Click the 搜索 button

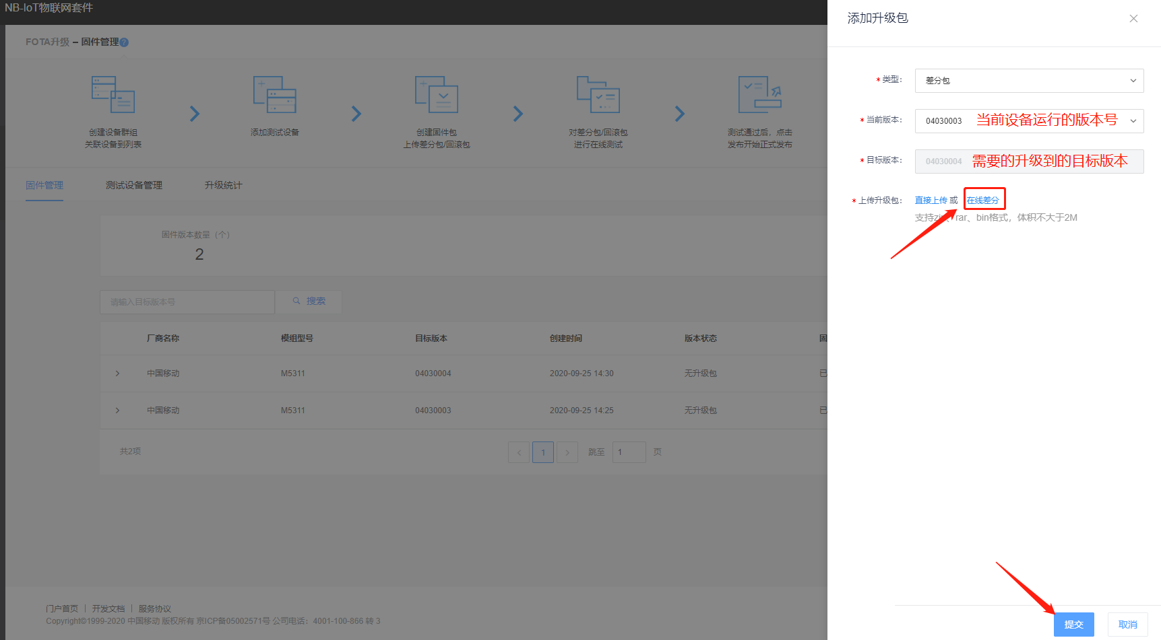click(x=309, y=301)
